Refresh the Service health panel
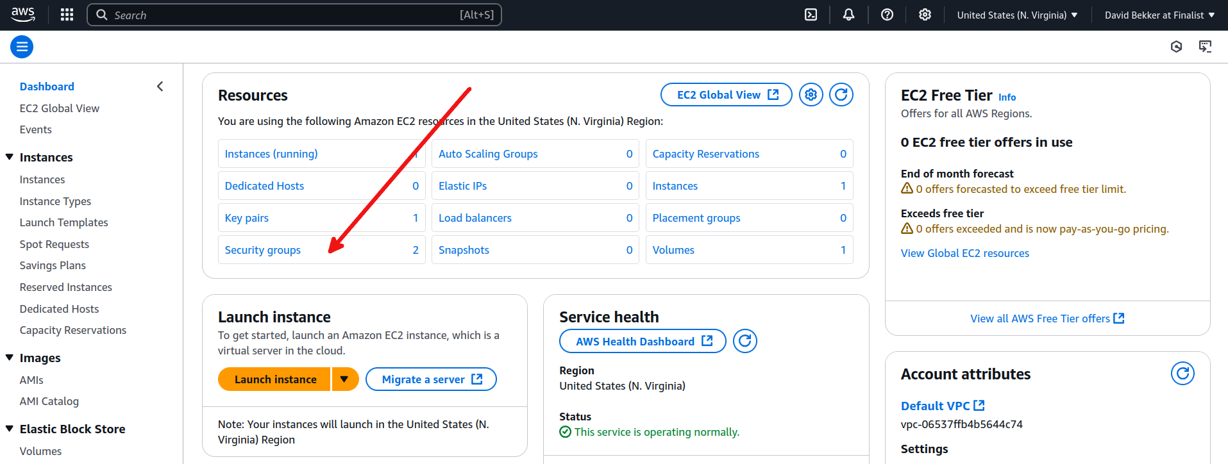Screen dimensions: 1228x464 (745, 341)
